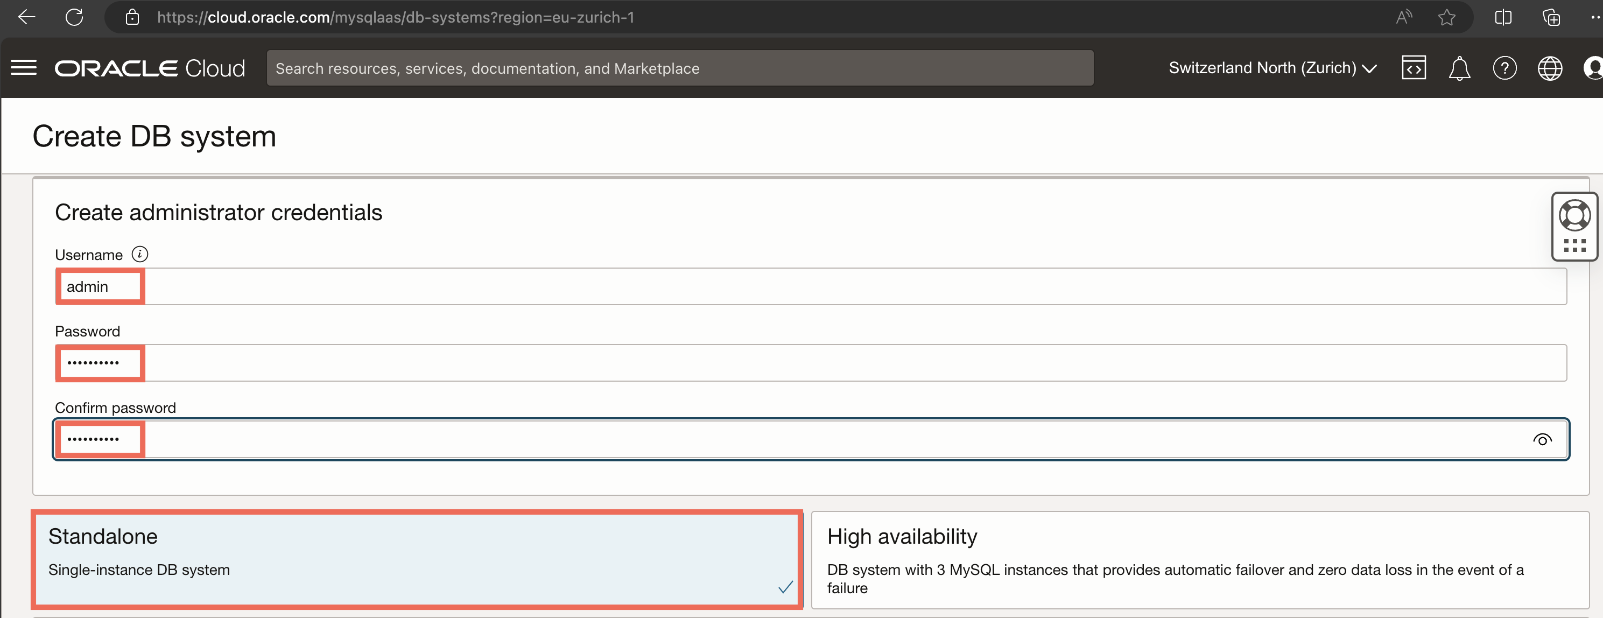This screenshot has height=618, width=1603.
Task: Launch the Cloud Shell developer tools icon
Action: click(x=1413, y=68)
